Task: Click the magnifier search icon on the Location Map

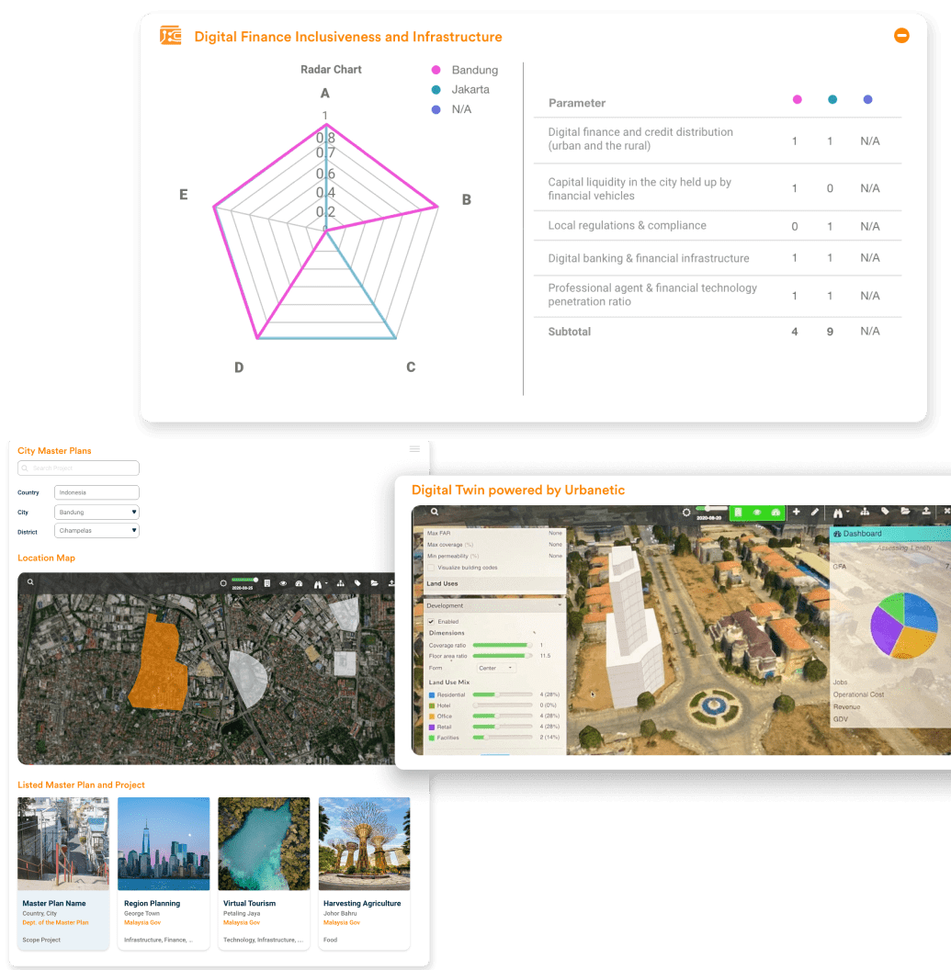Action: tap(29, 582)
